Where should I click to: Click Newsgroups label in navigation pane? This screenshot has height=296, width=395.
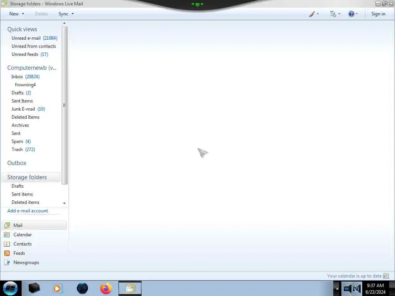(26, 262)
